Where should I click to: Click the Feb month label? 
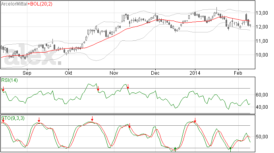coord(238,73)
